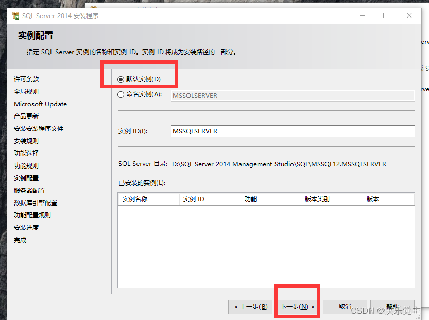Select 功能配置规则 in the step list
The height and width of the screenshot is (320, 429).
tap(32, 215)
